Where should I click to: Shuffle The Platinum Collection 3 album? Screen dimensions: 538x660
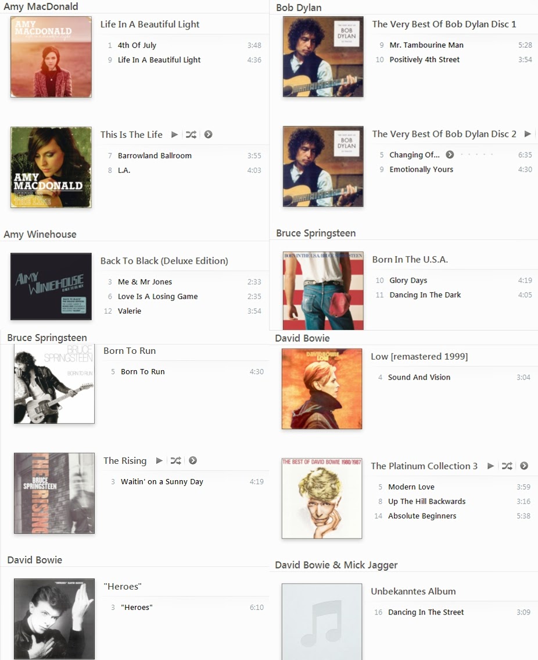(507, 466)
